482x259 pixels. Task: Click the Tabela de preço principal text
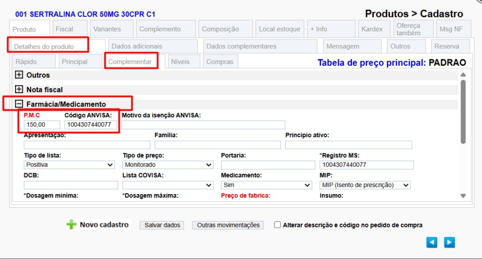(372, 63)
